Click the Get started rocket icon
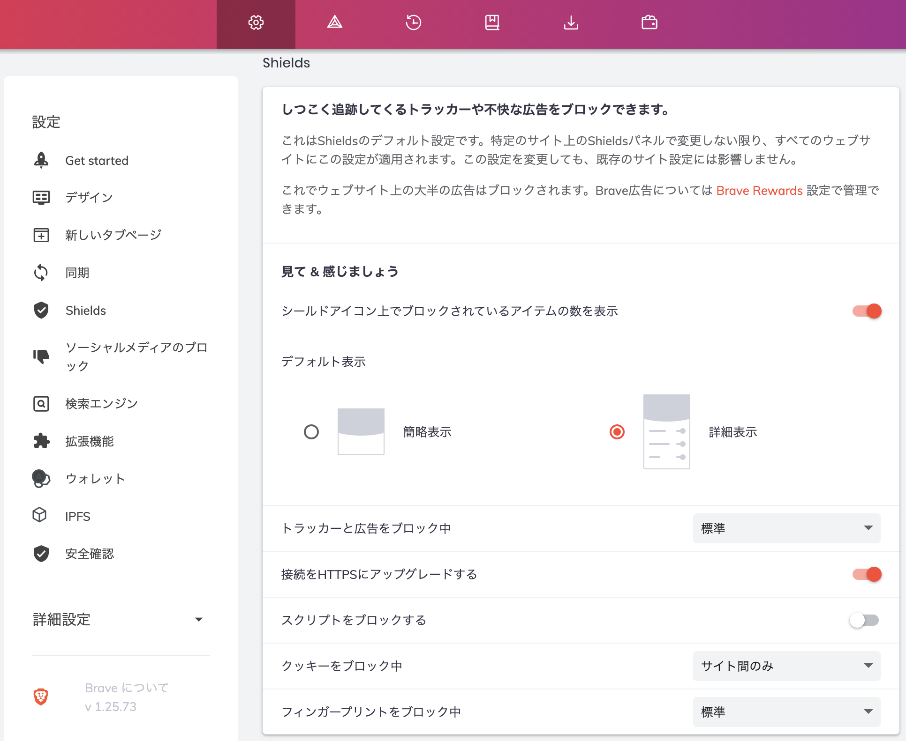This screenshot has width=906, height=741. click(41, 160)
